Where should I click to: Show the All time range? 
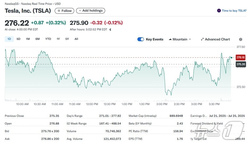tap(76, 39)
